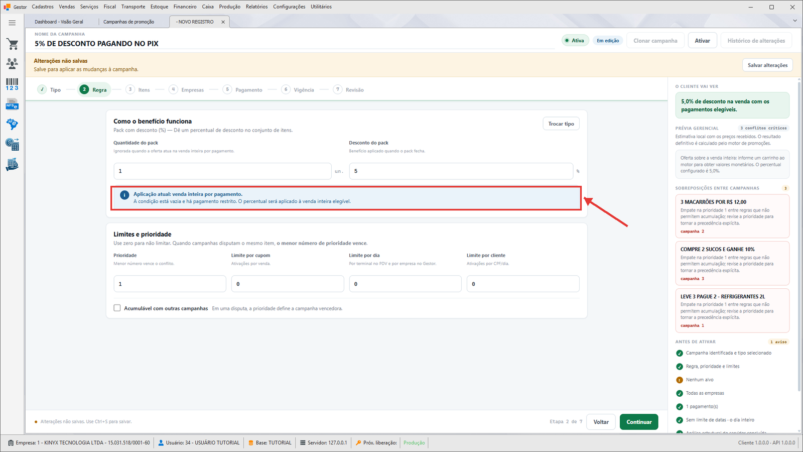Switch to the Campanhas de promoção tab
This screenshot has height=452, width=803.
[x=129, y=22]
